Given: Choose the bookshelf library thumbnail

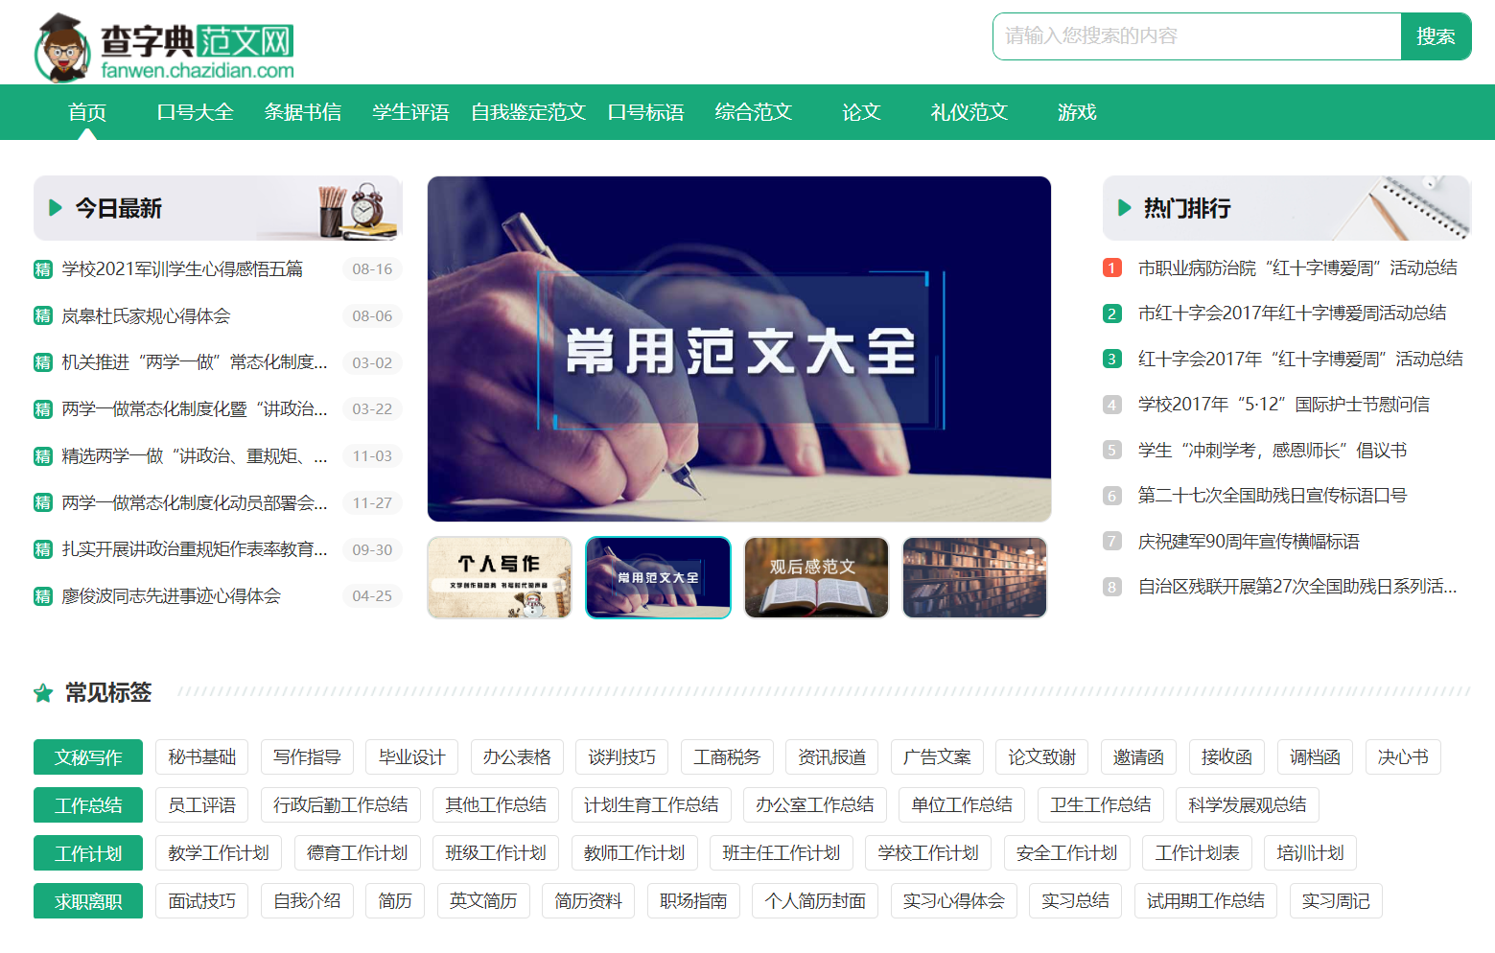Looking at the screenshot, I should pos(974,577).
